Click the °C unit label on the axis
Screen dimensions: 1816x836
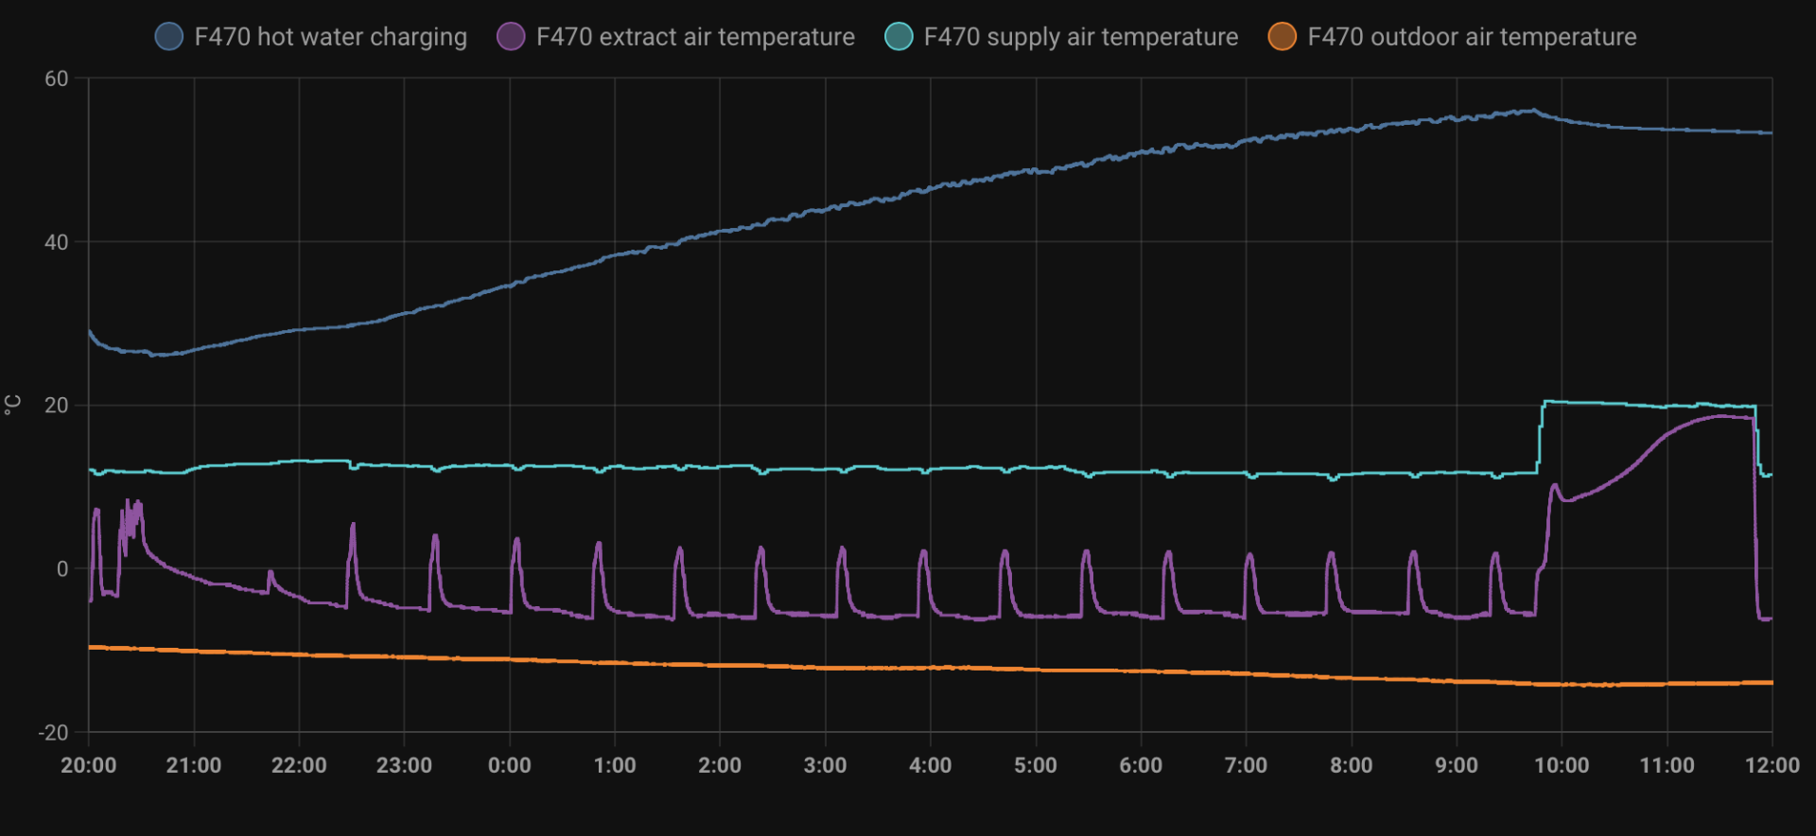point(12,405)
